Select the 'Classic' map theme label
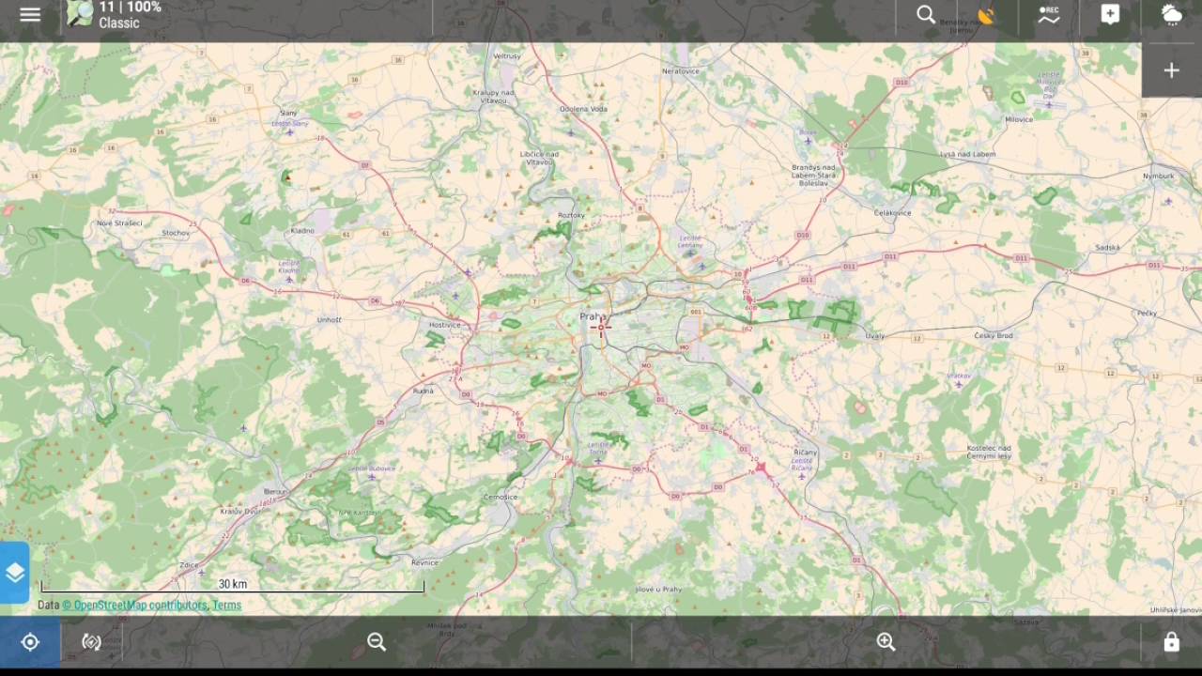 (119, 23)
